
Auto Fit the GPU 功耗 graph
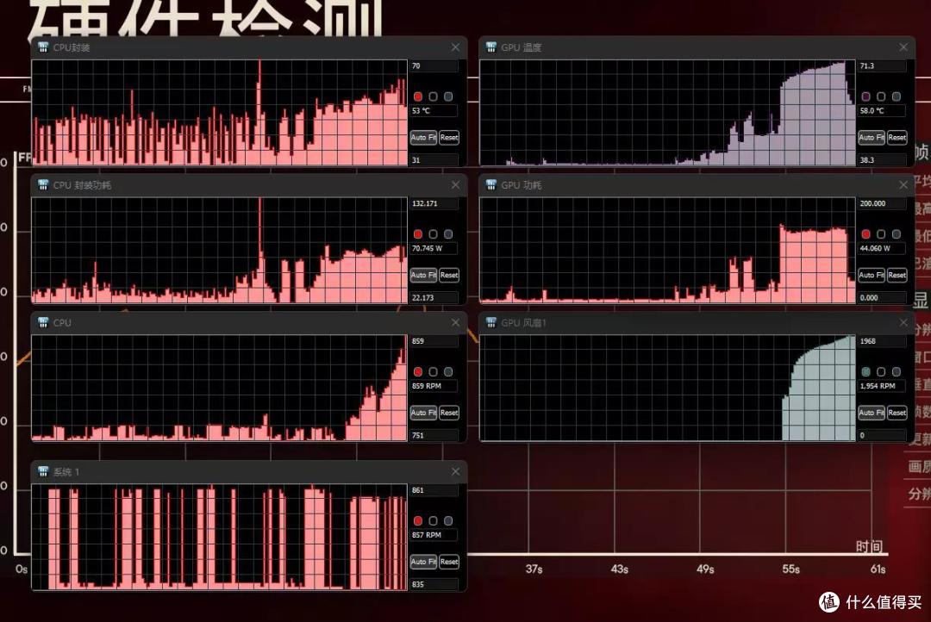pos(871,276)
